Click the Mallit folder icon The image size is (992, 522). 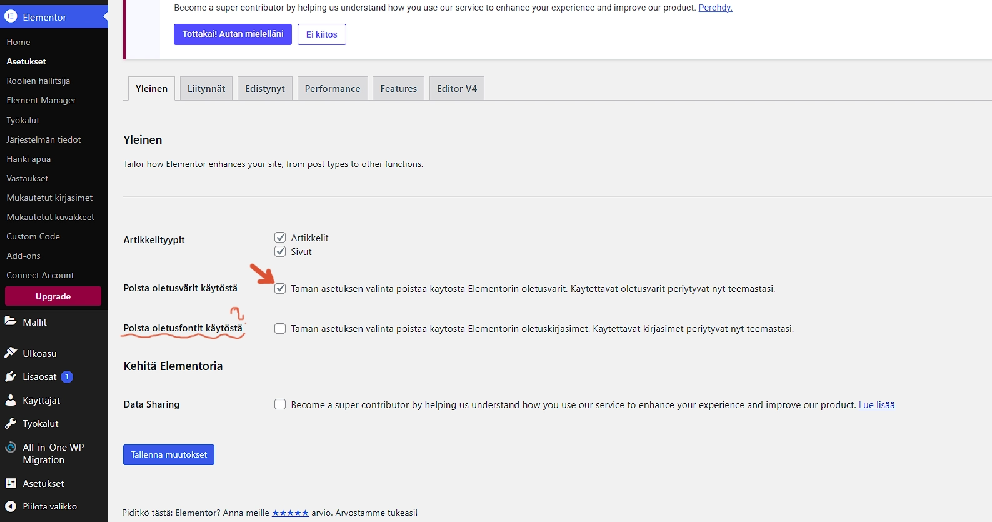pyautogui.click(x=11, y=322)
